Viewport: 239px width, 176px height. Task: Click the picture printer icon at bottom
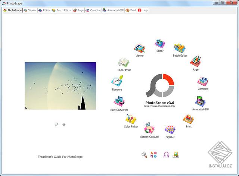pos(176,155)
